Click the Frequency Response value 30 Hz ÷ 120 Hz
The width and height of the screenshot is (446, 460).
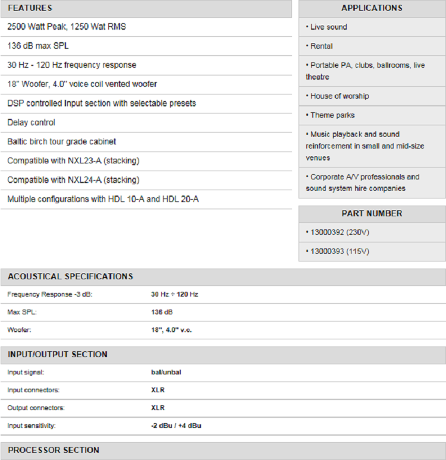tap(174, 294)
